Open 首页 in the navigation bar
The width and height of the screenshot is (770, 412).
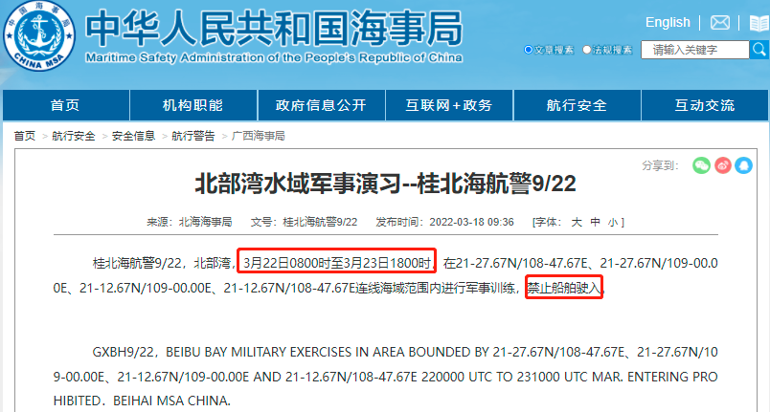click(66, 105)
